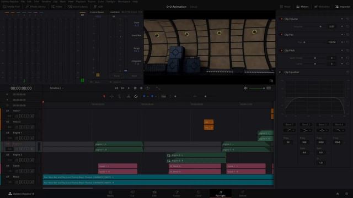Click the automation curve icon in transport
Viewport: 353px width, 198px height.
158,88
